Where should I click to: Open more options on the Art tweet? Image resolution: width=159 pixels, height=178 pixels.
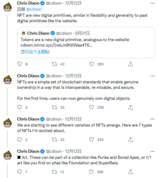point(152,151)
